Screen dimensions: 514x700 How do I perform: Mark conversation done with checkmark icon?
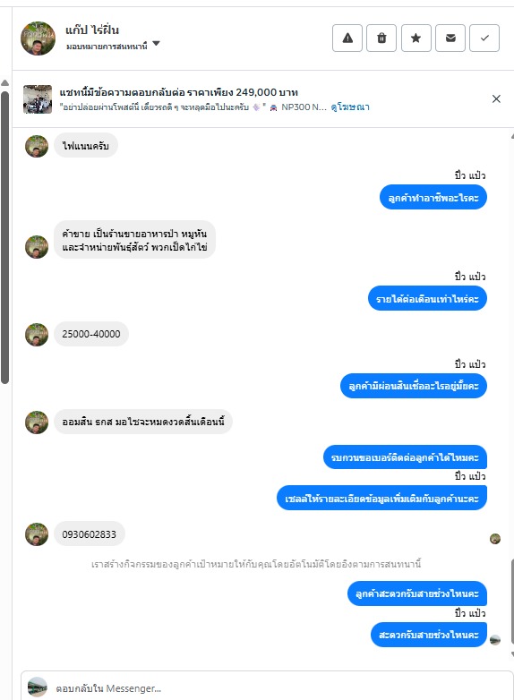click(x=484, y=38)
